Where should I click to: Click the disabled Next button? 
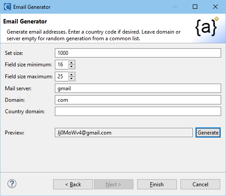click(x=114, y=184)
